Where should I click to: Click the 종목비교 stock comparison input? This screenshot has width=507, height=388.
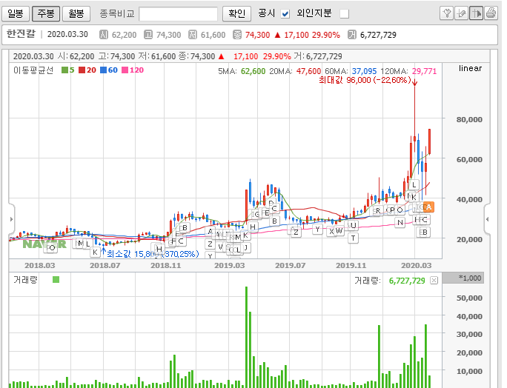tap(178, 14)
